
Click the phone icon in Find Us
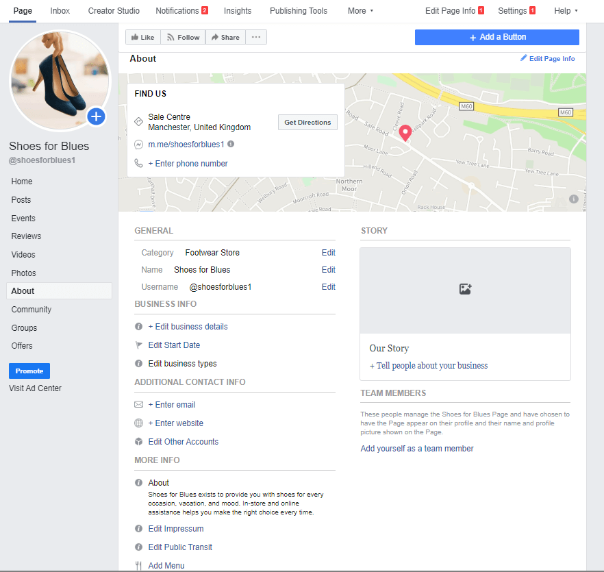(x=138, y=163)
